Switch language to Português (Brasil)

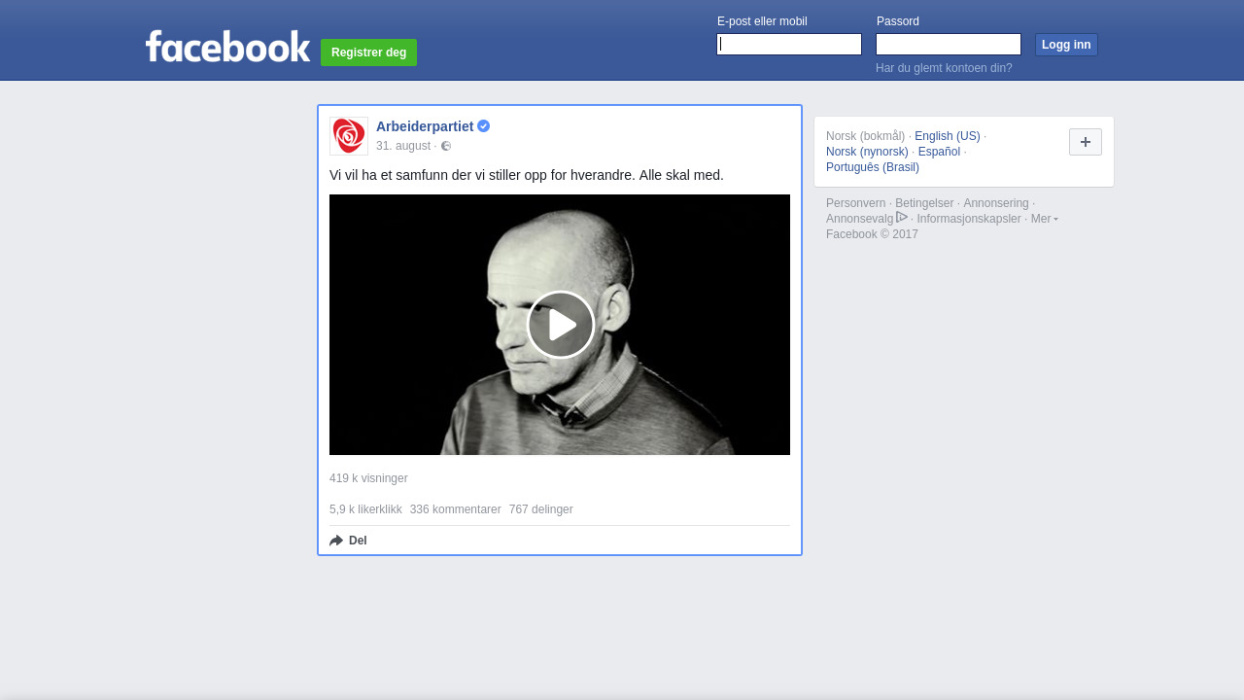click(873, 167)
